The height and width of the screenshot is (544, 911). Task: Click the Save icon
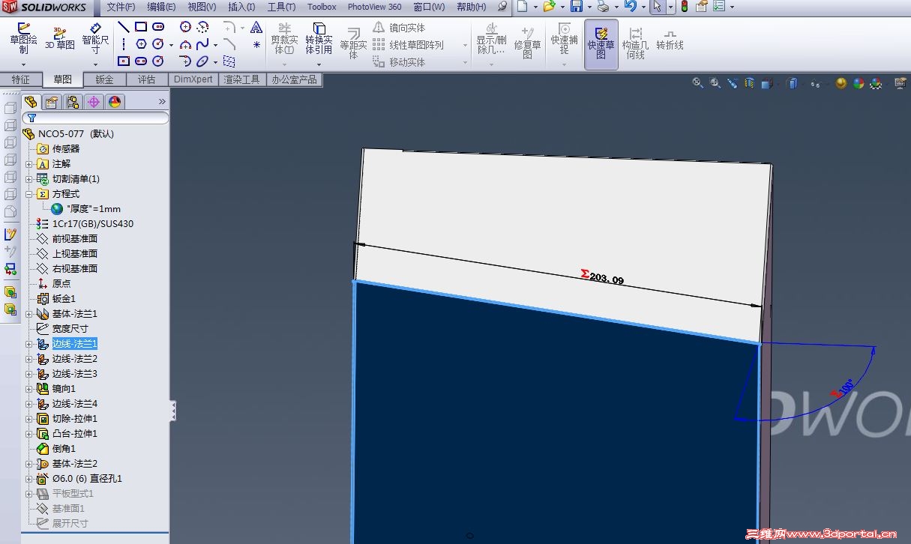pos(576,7)
